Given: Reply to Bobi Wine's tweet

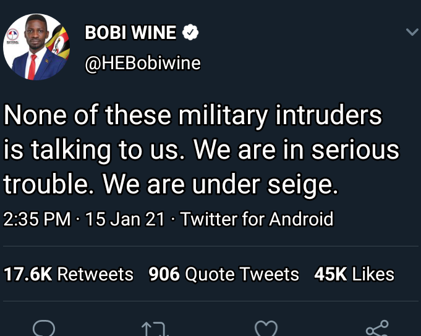Looking at the screenshot, I should (44, 328).
